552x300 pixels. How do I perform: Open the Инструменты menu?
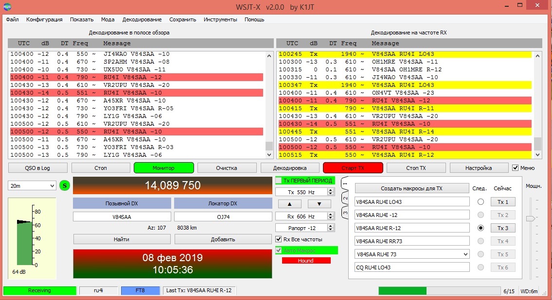220,19
